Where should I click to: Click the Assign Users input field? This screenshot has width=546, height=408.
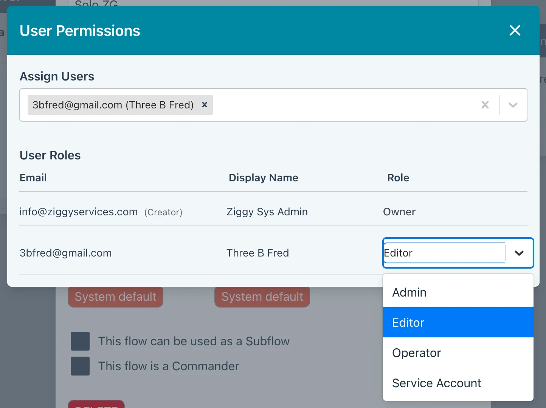pos(340,105)
